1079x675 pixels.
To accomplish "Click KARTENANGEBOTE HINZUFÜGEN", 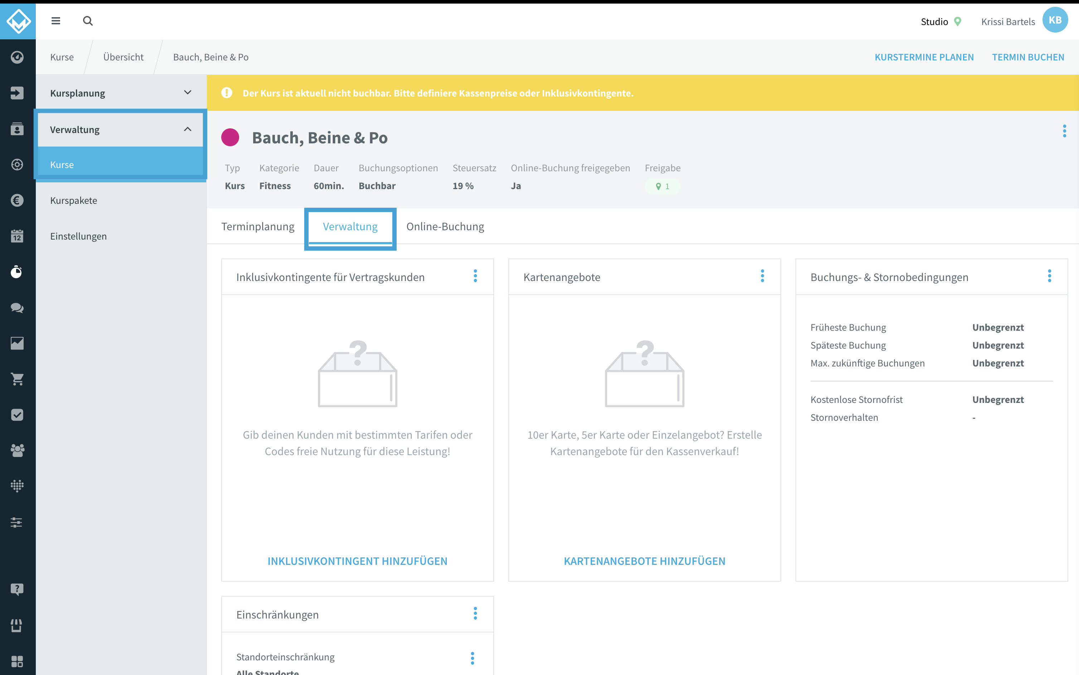I will tap(644, 561).
